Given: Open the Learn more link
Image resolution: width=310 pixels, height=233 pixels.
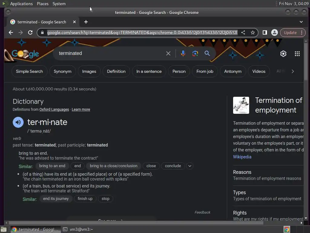Looking at the screenshot, I should coord(81,110).
